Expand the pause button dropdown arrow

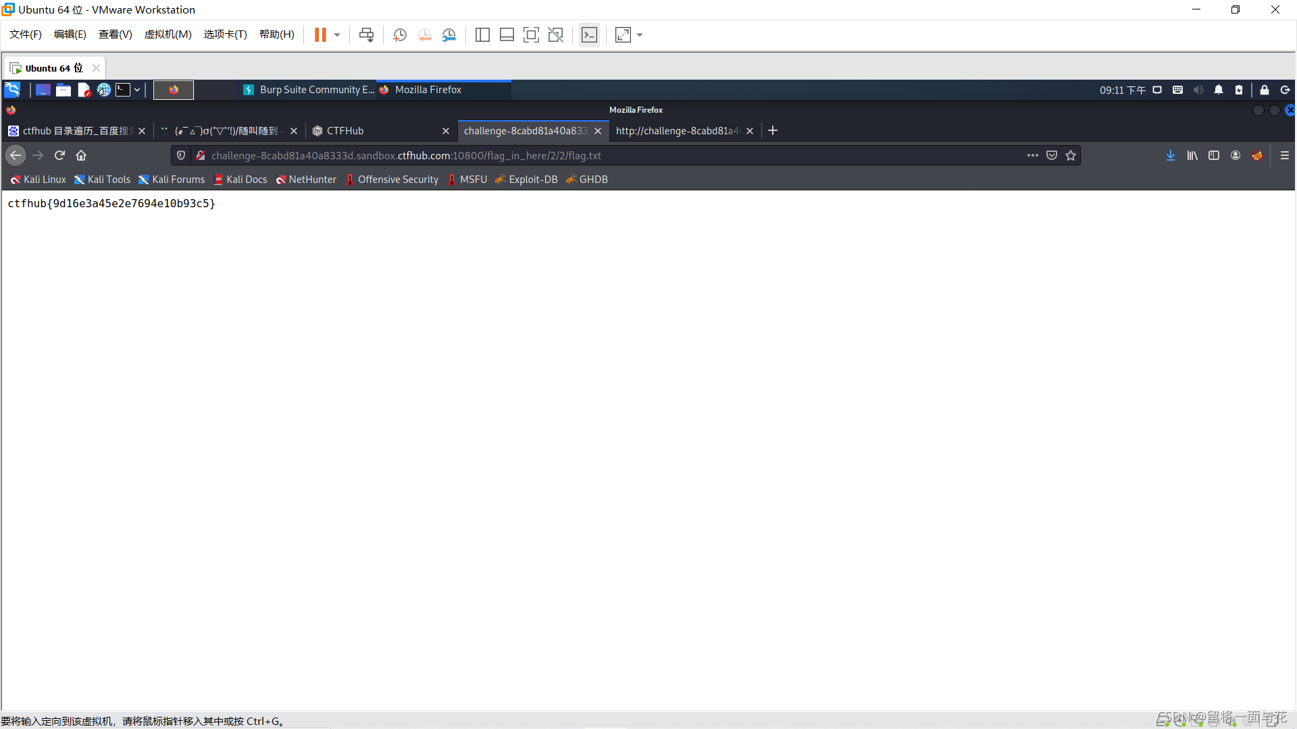[337, 35]
